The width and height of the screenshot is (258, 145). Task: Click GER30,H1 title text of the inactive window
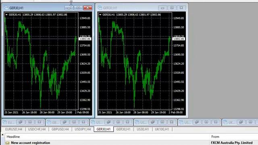coord(110,8)
